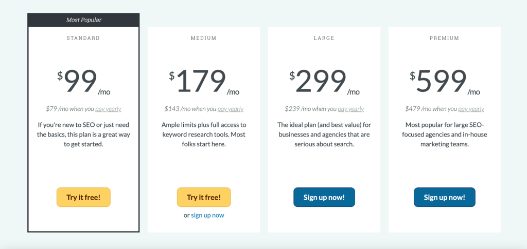
Task: Click the Standard plan's "Try it free!" button
Action: click(x=83, y=197)
